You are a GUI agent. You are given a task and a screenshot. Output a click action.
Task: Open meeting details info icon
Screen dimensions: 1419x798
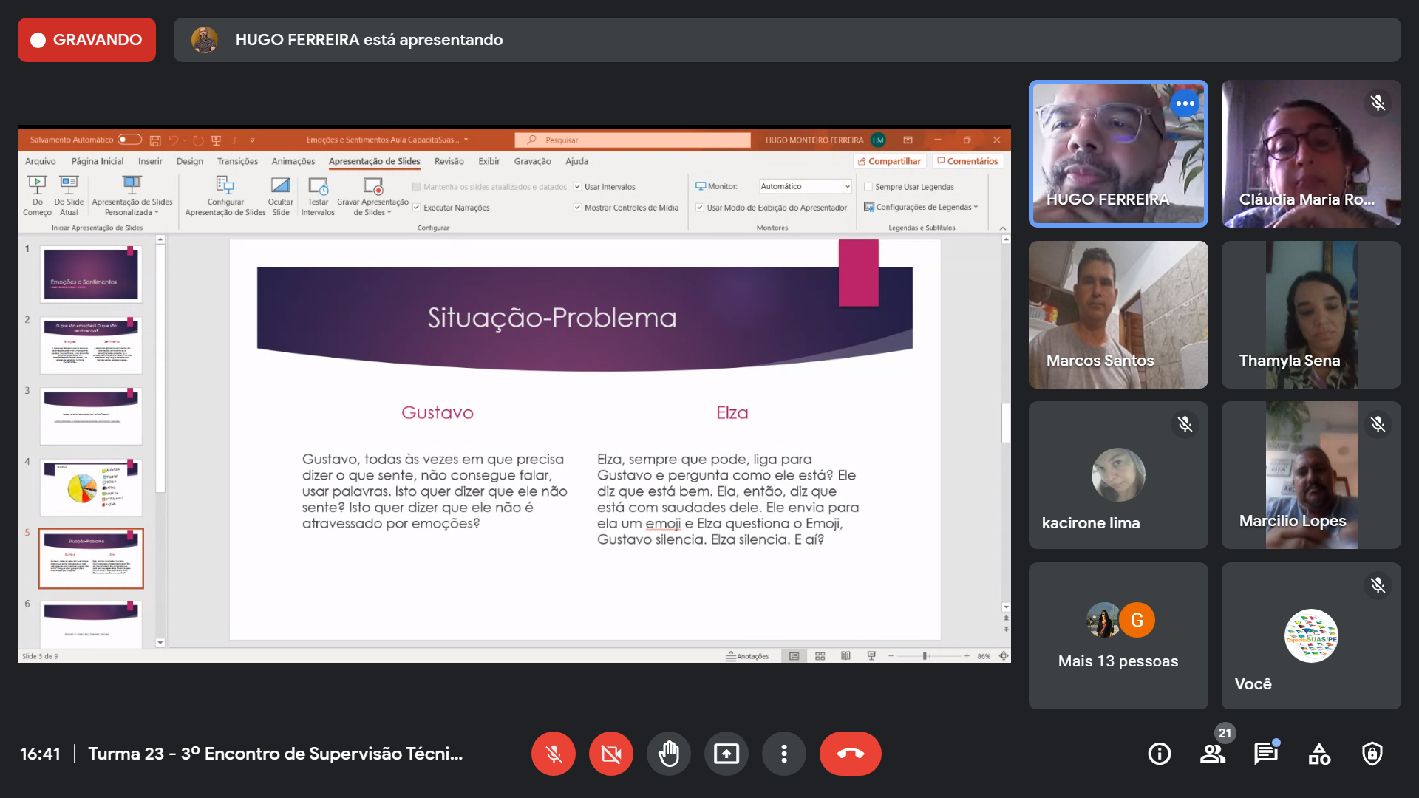pyautogui.click(x=1159, y=754)
